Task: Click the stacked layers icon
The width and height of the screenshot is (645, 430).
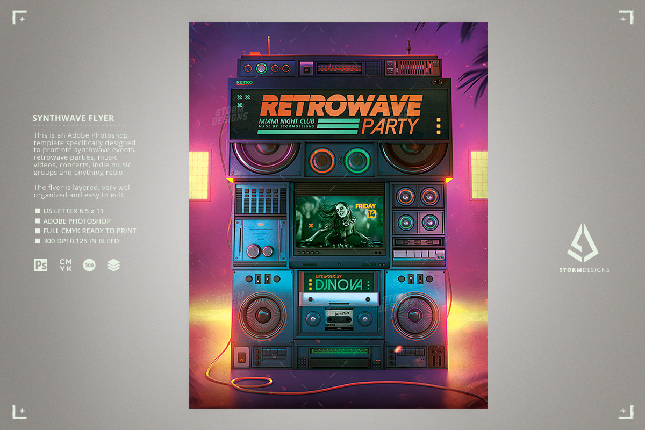Action: [x=113, y=264]
